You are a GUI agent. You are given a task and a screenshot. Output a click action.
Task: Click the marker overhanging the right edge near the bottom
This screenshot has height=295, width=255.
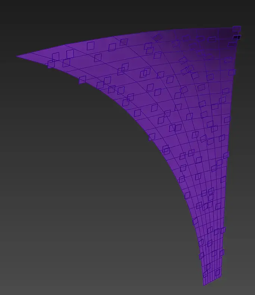tap(222, 253)
